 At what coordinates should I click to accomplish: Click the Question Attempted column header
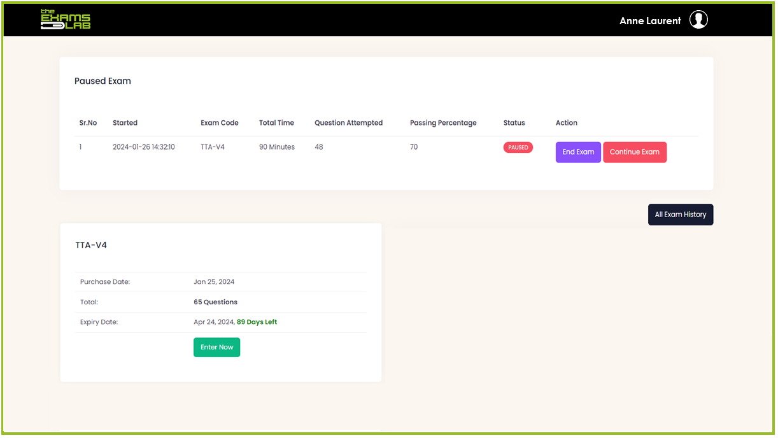(x=348, y=123)
